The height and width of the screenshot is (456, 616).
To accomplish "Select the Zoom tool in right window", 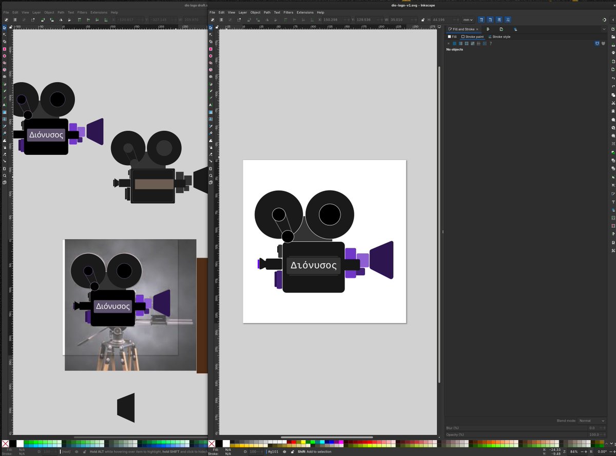I will tap(211, 175).
